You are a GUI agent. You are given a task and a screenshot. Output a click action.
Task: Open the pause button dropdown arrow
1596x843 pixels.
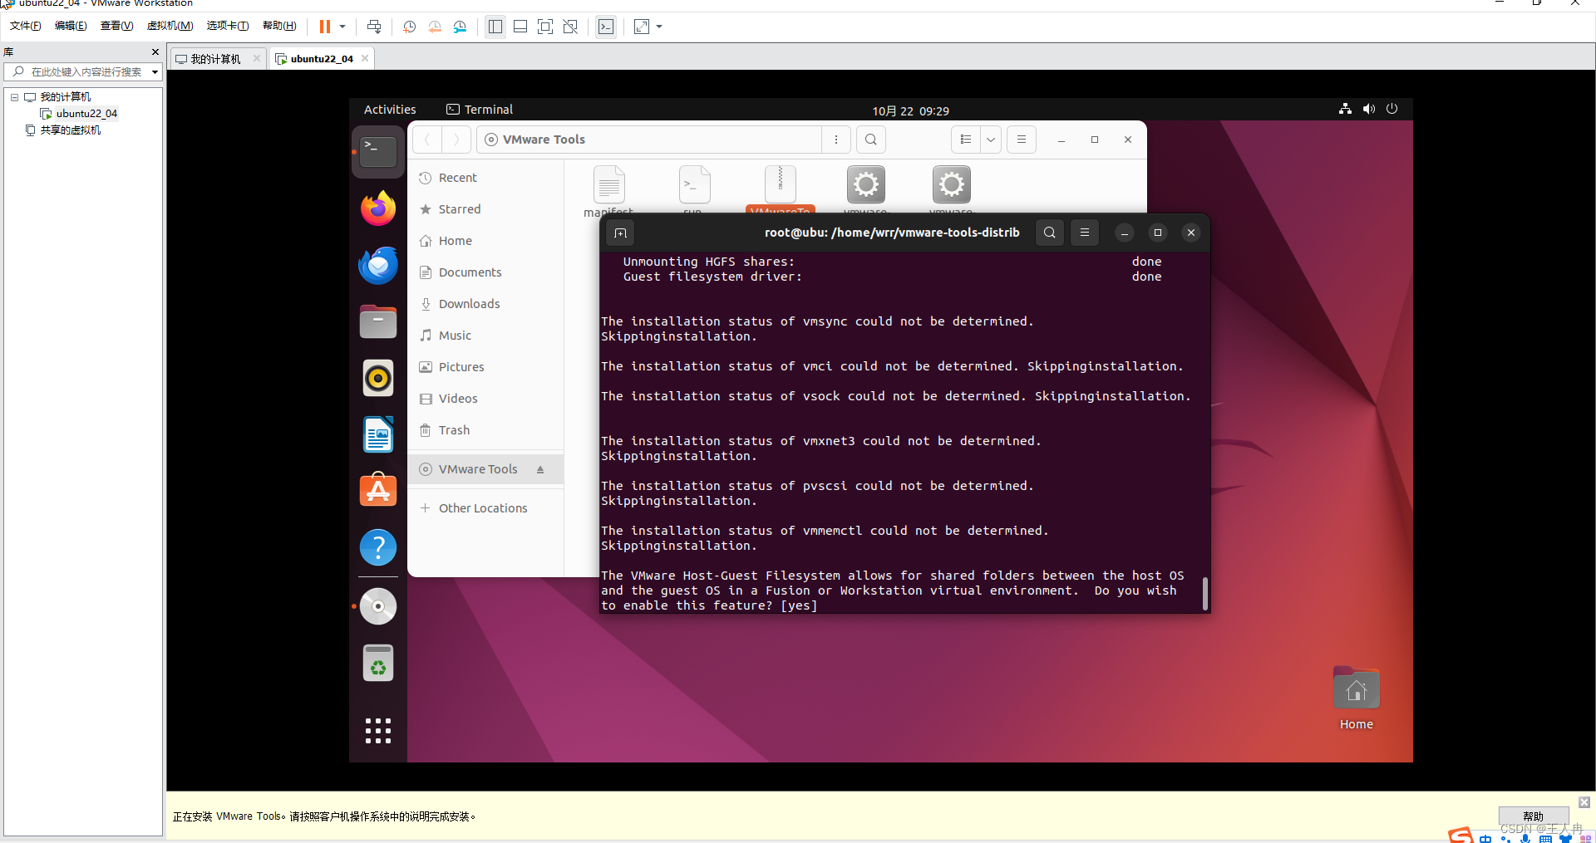tap(342, 27)
